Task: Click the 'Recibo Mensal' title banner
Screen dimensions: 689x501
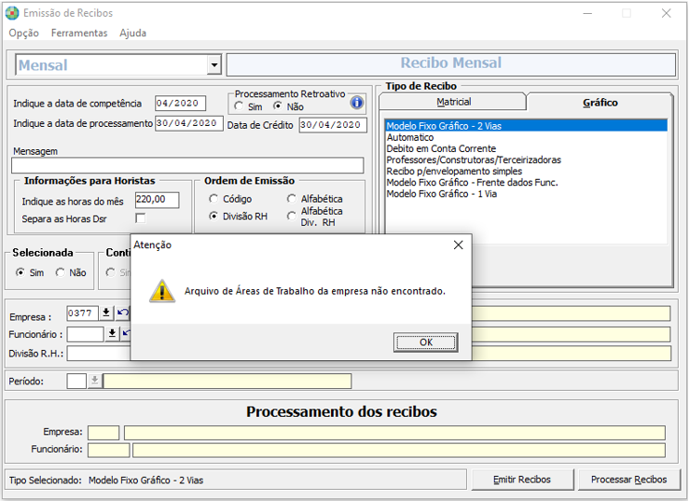Action: point(451,63)
